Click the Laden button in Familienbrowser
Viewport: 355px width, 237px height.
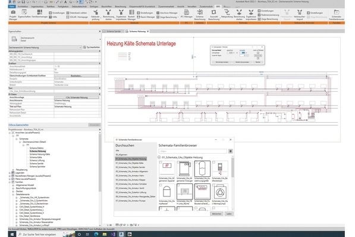[x=229, y=214]
